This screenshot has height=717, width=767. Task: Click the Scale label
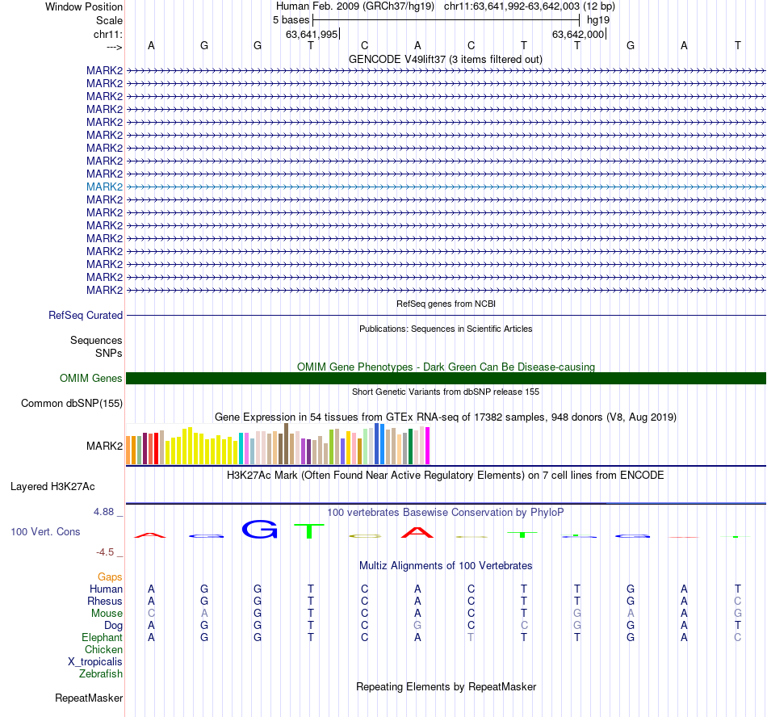point(109,20)
